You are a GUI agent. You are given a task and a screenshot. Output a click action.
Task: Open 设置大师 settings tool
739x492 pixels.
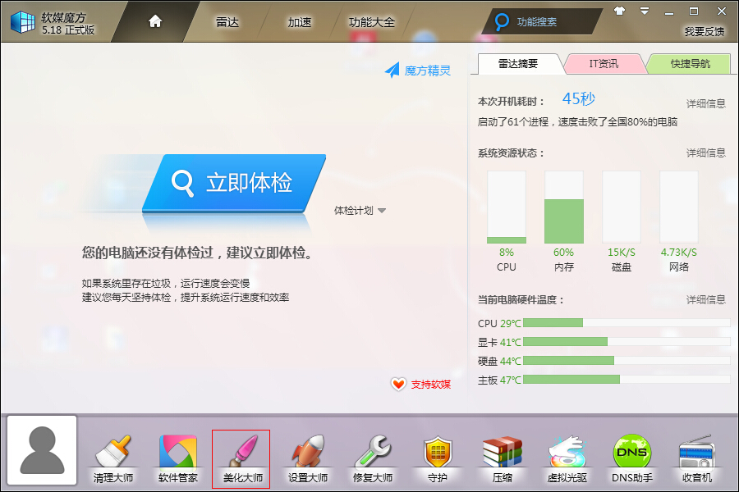pyautogui.click(x=307, y=453)
